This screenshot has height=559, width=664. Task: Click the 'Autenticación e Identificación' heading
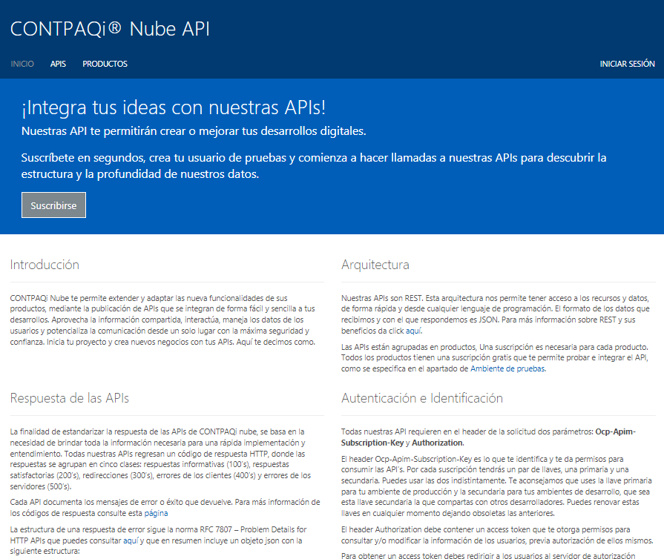pyautogui.click(x=422, y=398)
